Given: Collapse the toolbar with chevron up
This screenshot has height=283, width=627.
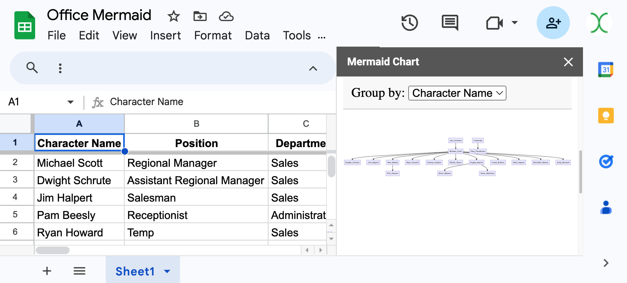Looking at the screenshot, I should tap(313, 68).
